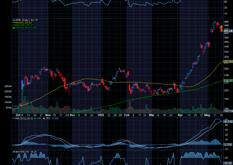Click the 50M volume axis label
The height and width of the screenshot is (165, 233).
[9, 108]
